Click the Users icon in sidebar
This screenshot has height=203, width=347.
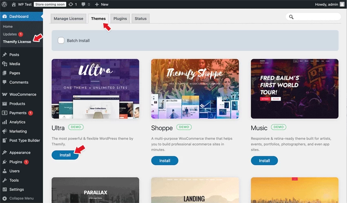pyautogui.click(x=4, y=171)
